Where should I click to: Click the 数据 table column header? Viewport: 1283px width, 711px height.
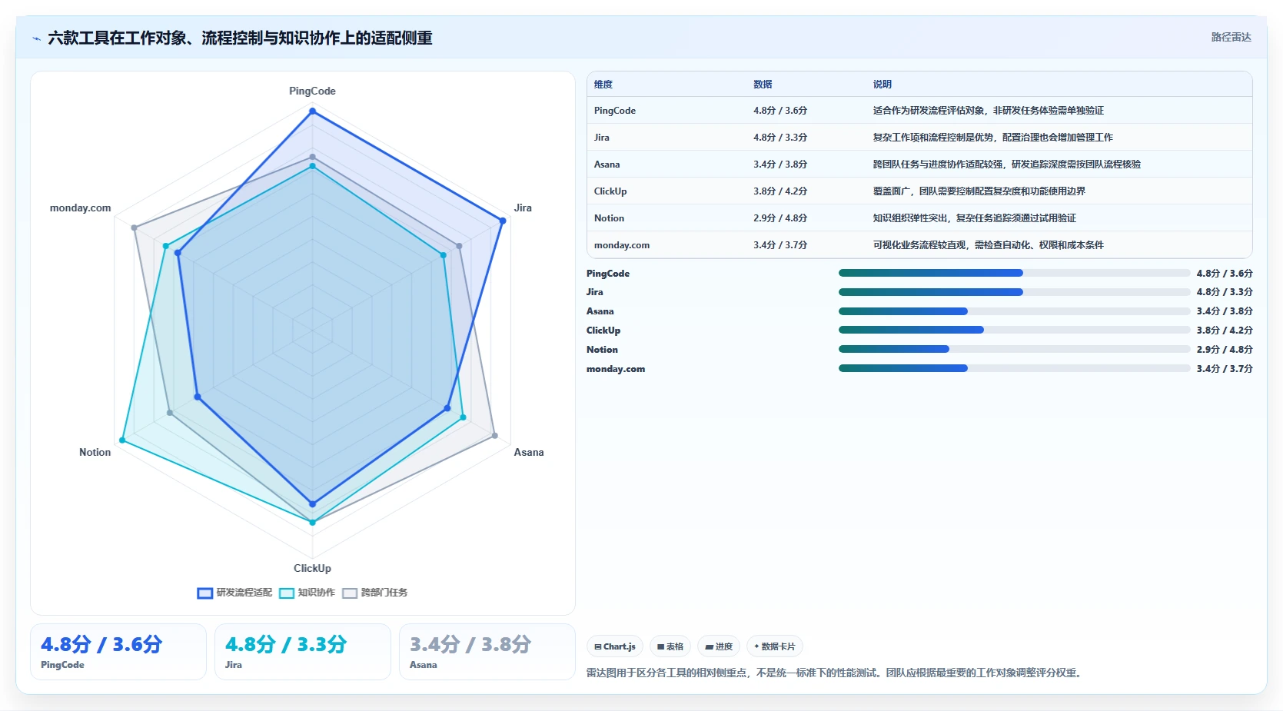763,85
